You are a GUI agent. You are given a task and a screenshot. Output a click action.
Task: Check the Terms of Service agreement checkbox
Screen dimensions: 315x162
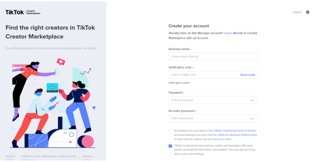pos(170,131)
